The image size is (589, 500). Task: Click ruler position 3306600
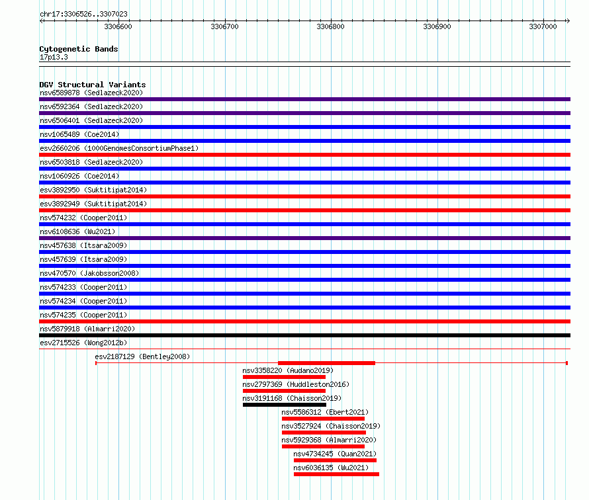click(118, 26)
